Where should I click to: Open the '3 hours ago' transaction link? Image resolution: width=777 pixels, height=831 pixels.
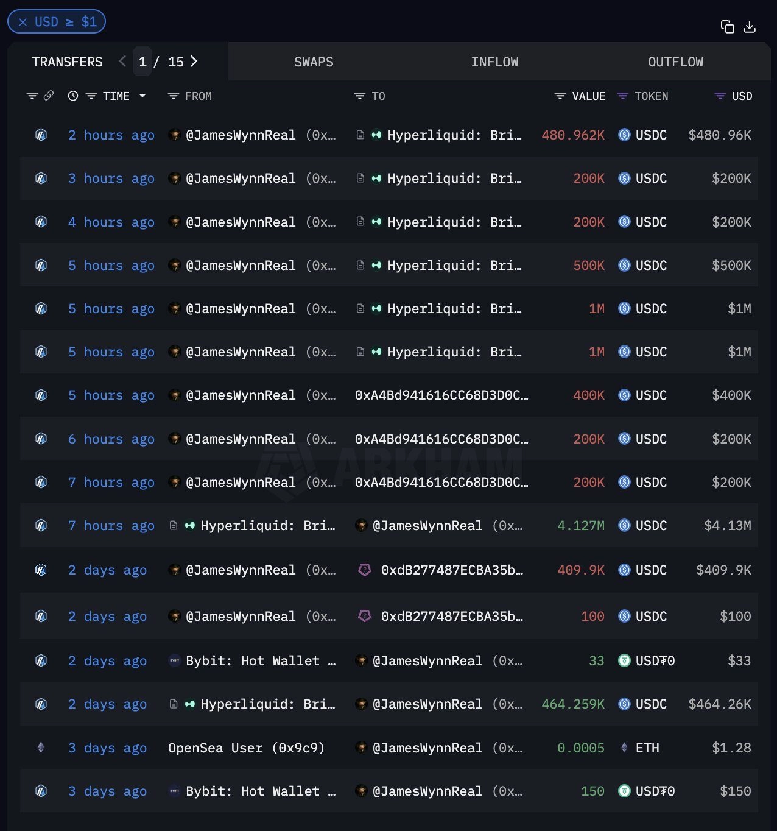click(111, 179)
